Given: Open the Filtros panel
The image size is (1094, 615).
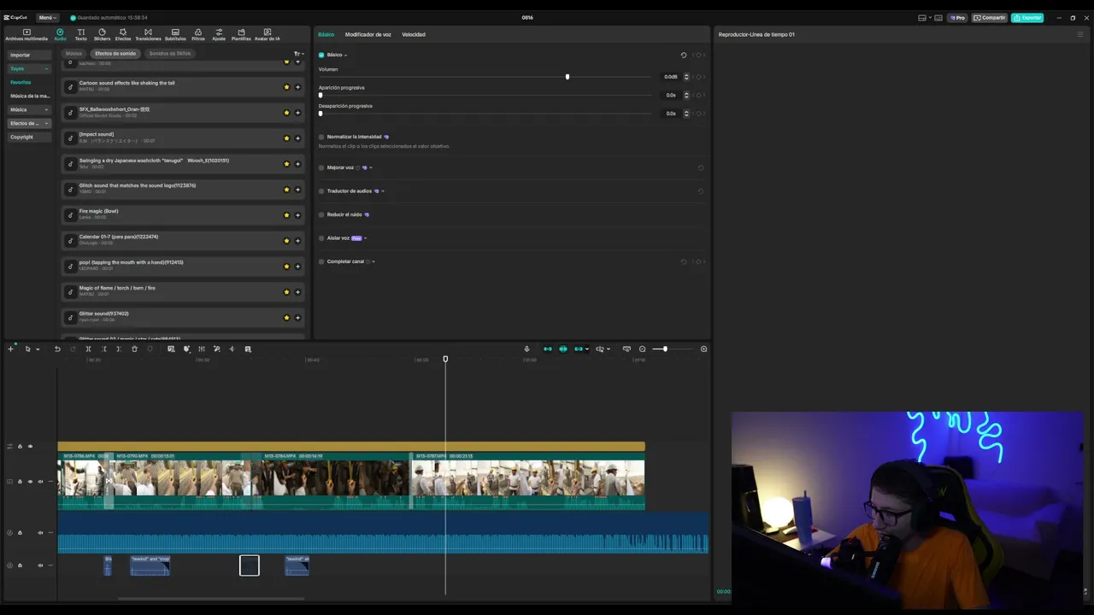Looking at the screenshot, I should click(198, 34).
